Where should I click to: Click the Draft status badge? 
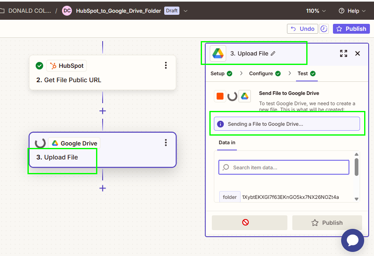click(172, 11)
